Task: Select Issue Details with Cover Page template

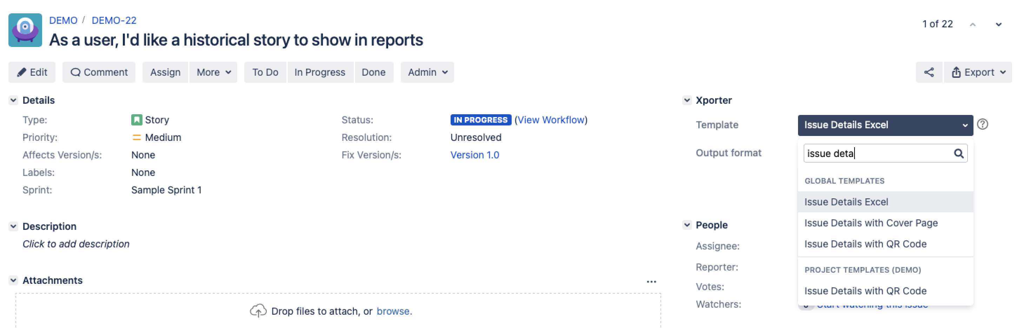Action: pyautogui.click(x=871, y=223)
